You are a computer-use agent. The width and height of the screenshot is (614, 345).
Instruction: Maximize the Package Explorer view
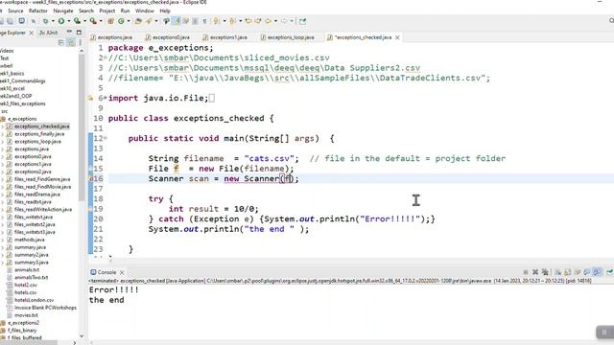[79, 32]
